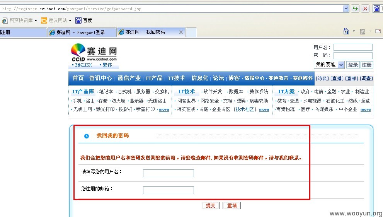Click the 您注册的邮箱 input field

(168, 190)
